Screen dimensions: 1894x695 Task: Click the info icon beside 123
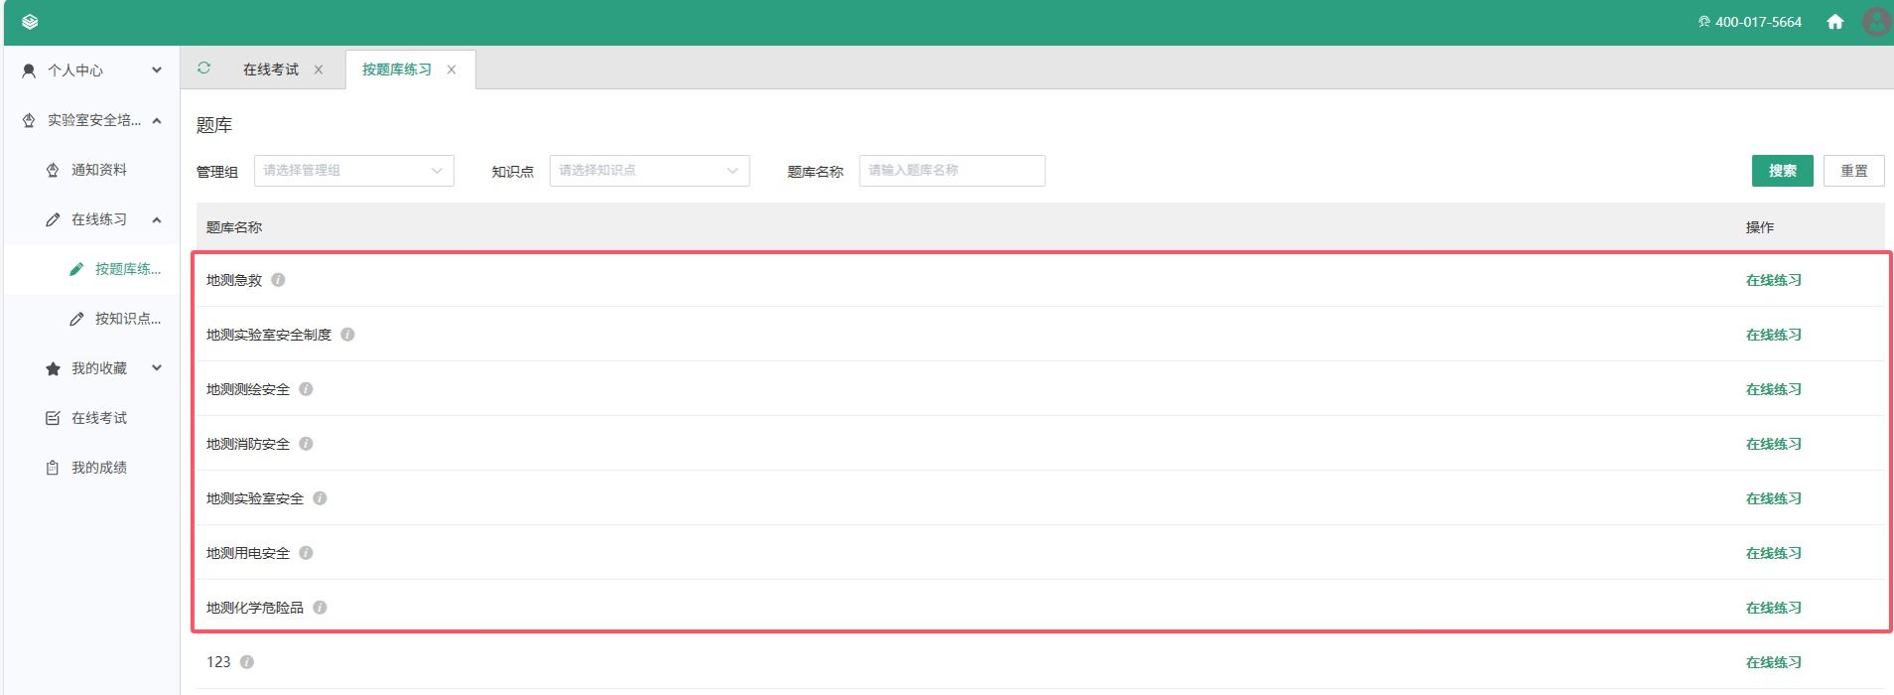coord(247,662)
